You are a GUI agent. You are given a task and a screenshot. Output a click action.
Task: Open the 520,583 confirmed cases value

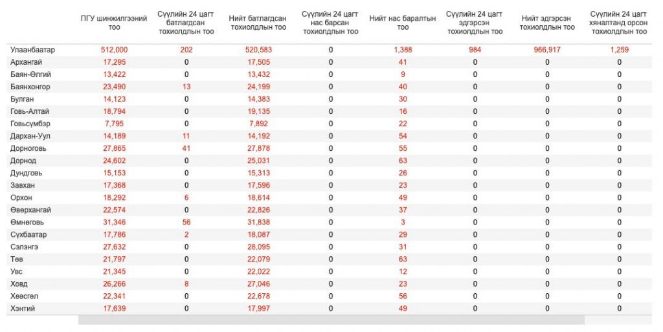coord(258,50)
